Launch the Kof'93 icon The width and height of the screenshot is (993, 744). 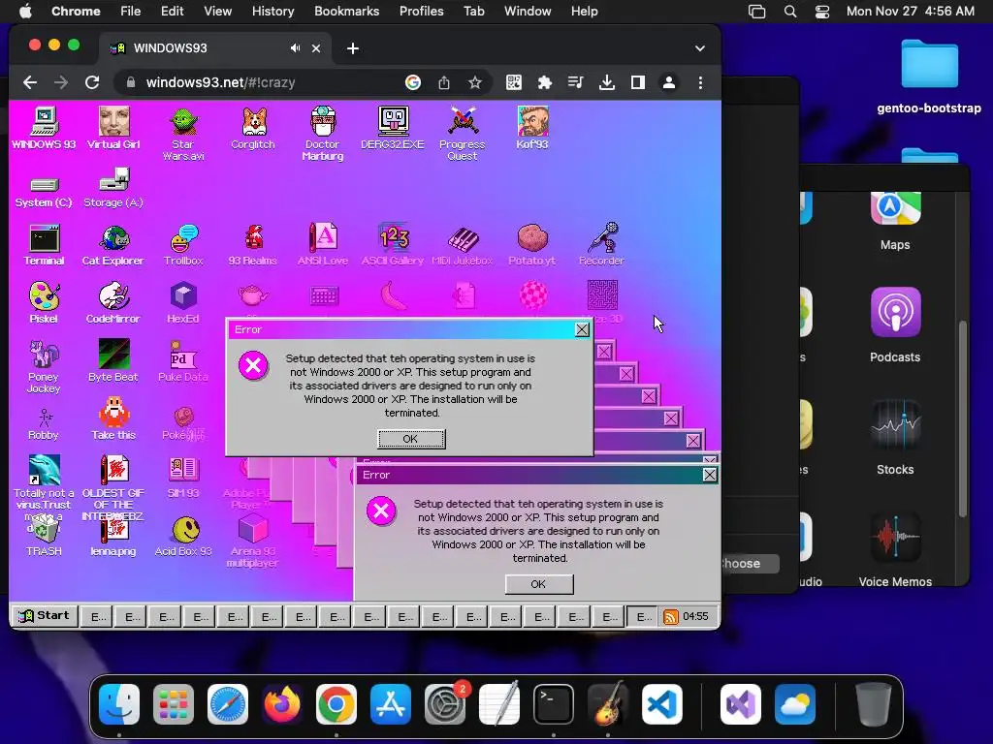(532, 129)
